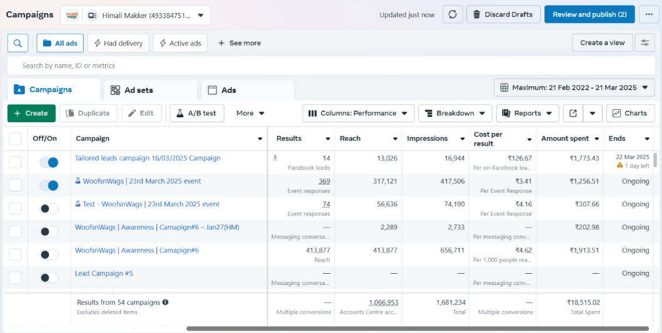Open the Breakdown dropdown
The height and width of the screenshot is (333, 662).
pos(454,113)
